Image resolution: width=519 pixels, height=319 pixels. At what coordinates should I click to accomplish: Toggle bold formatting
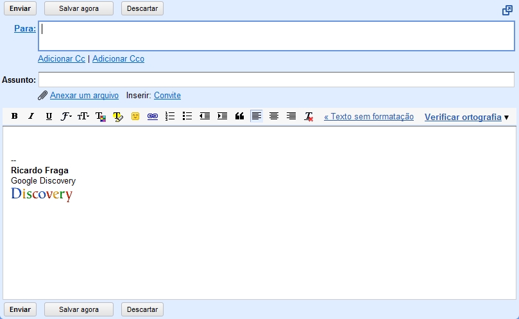coord(14,117)
